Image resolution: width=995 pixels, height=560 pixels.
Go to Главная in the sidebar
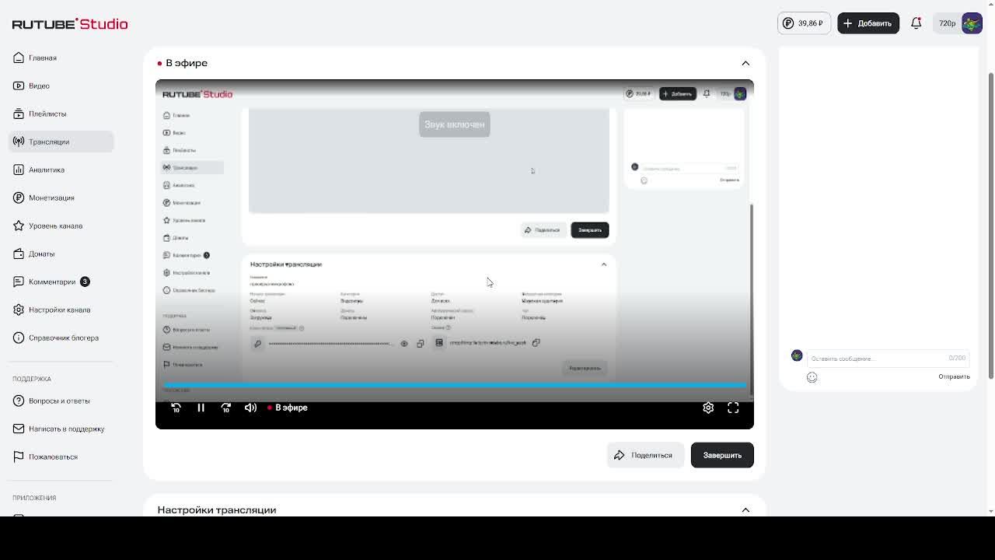[43, 58]
